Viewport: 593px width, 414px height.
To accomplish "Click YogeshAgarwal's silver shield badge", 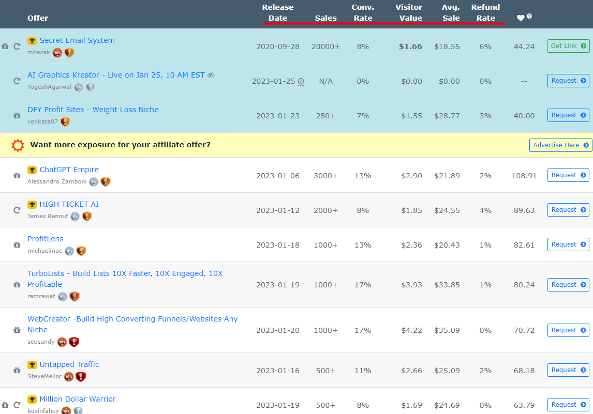I will click(91, 87).
